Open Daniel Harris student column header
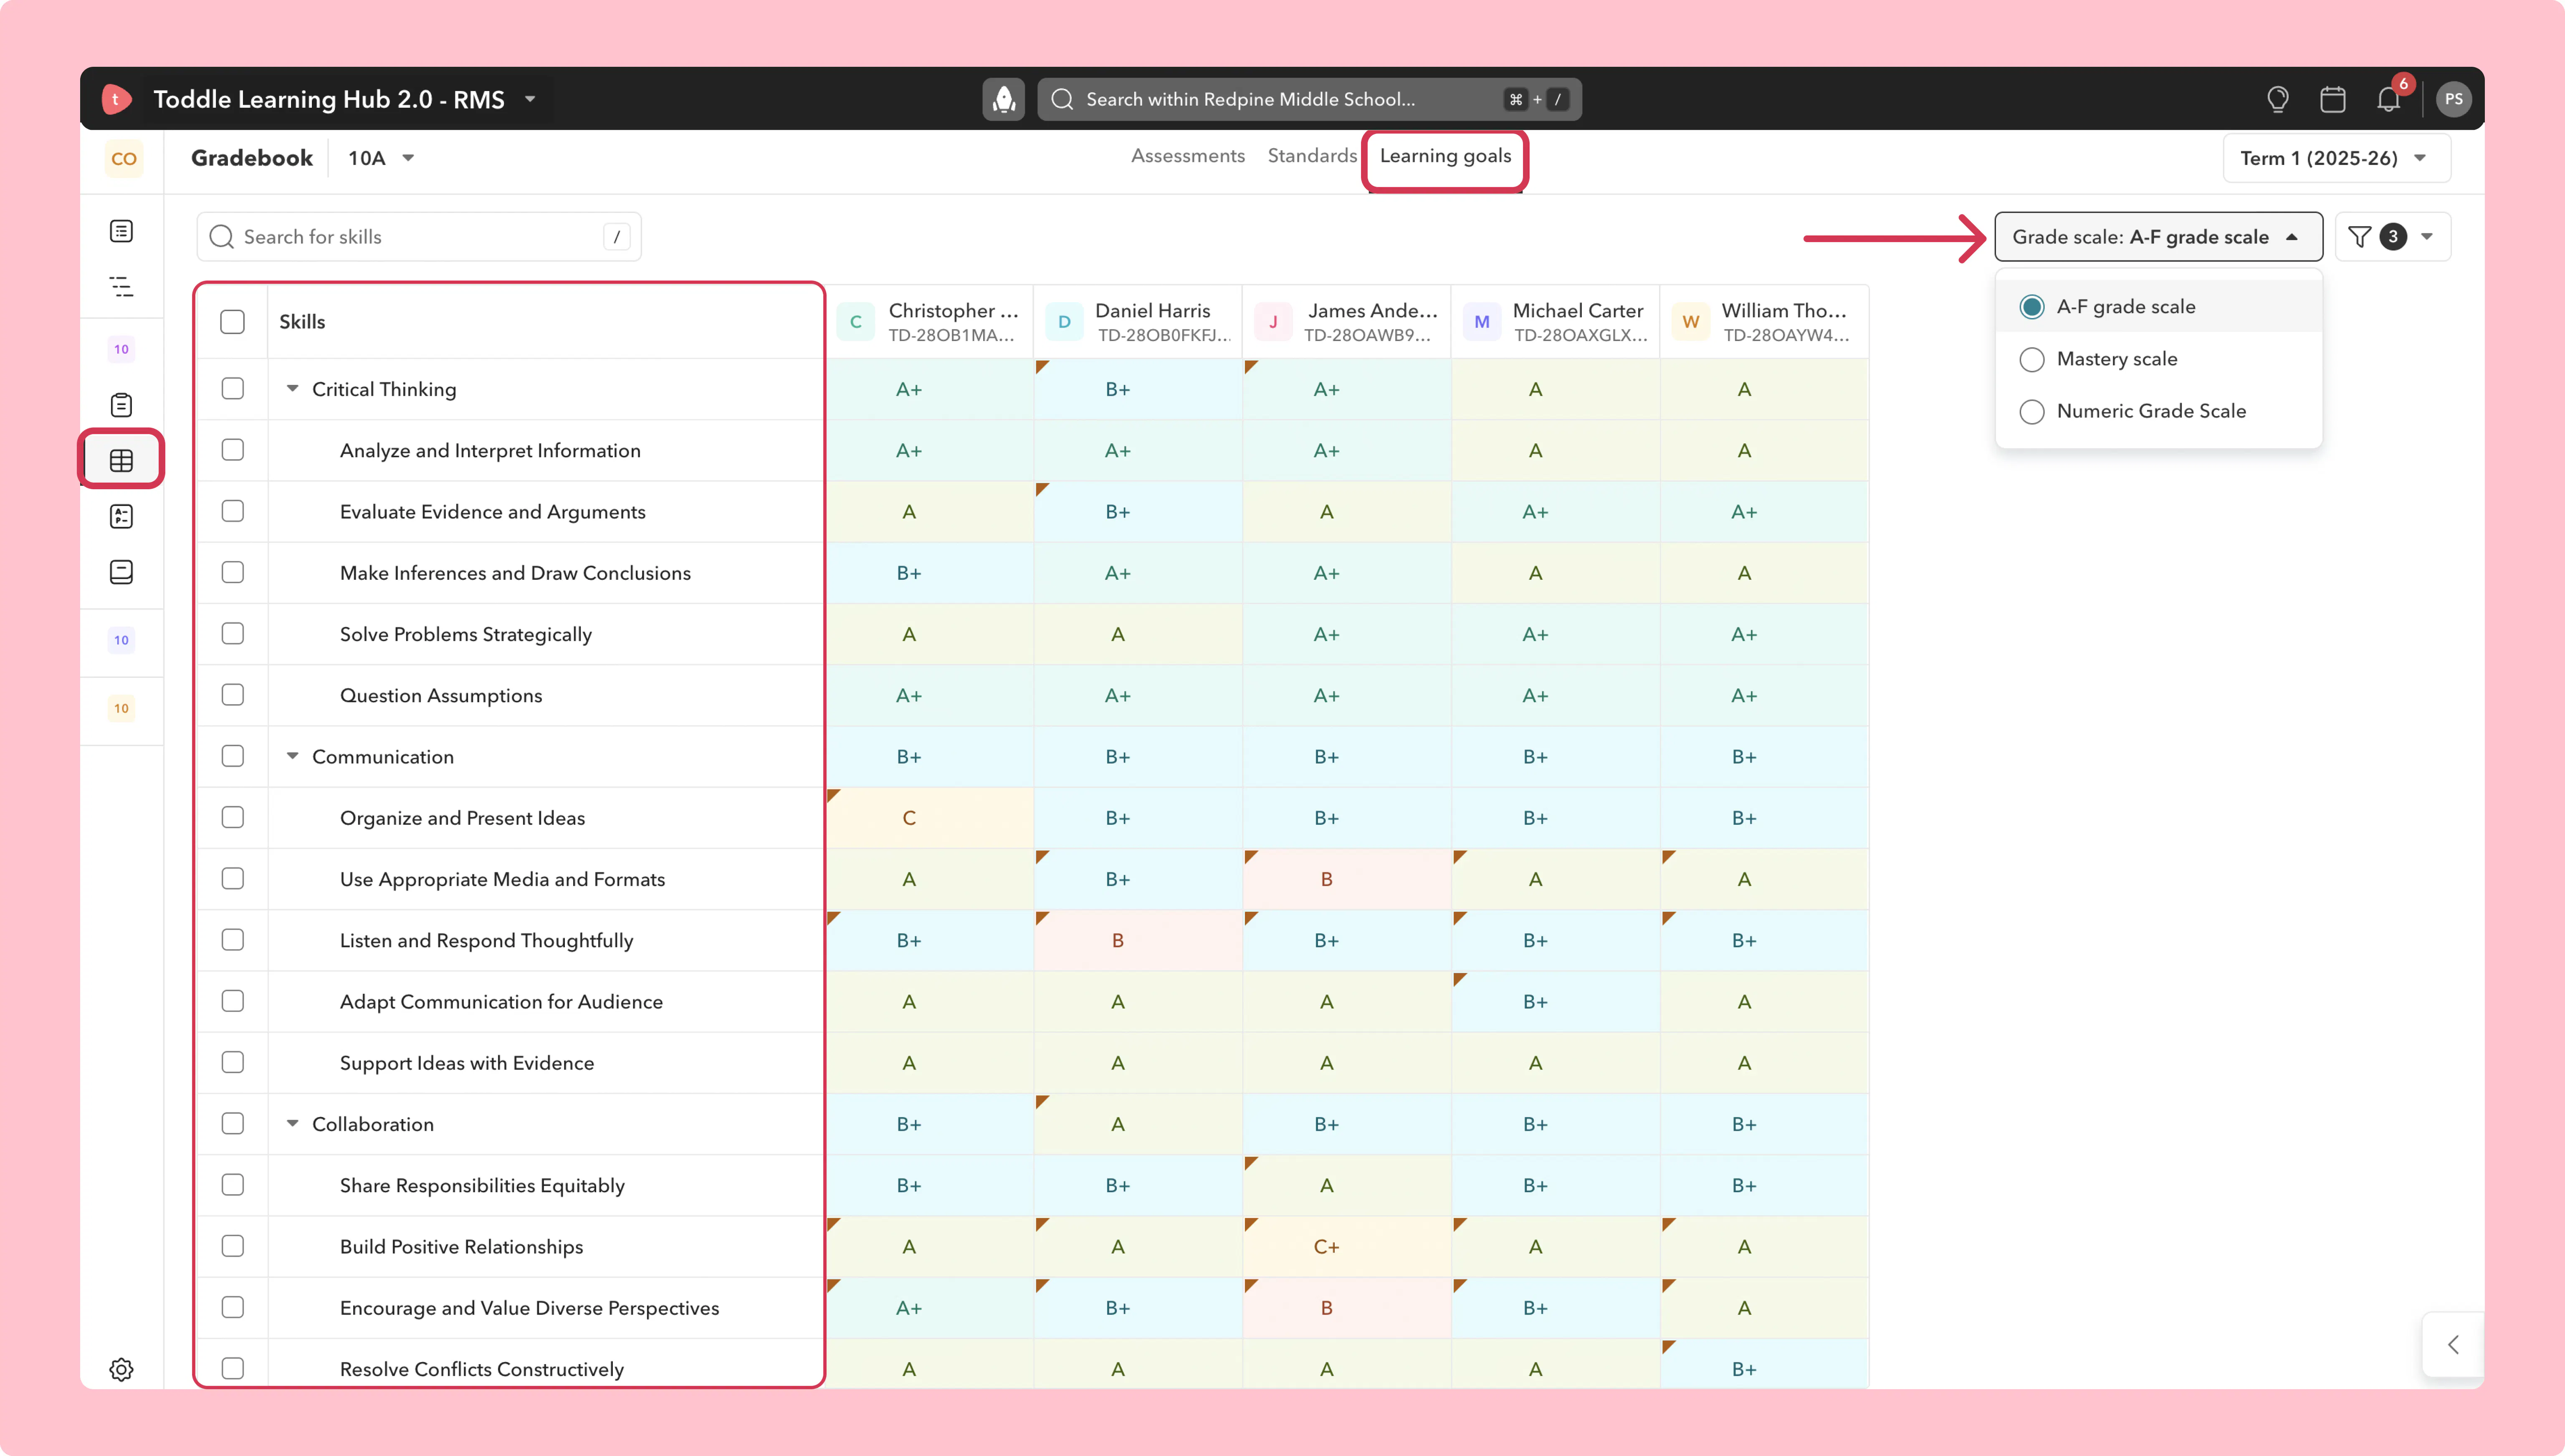Screen dimensions: 2565x1456 tap(1138, 322)
